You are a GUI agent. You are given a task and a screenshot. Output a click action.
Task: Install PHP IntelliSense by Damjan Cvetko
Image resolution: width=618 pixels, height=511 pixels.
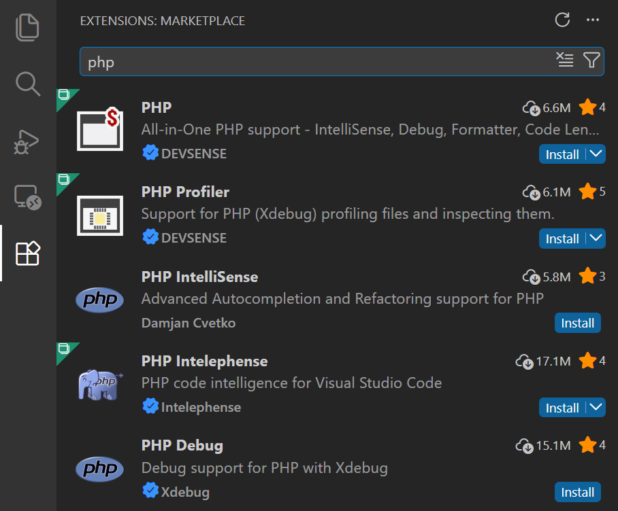tap(577, 323)
